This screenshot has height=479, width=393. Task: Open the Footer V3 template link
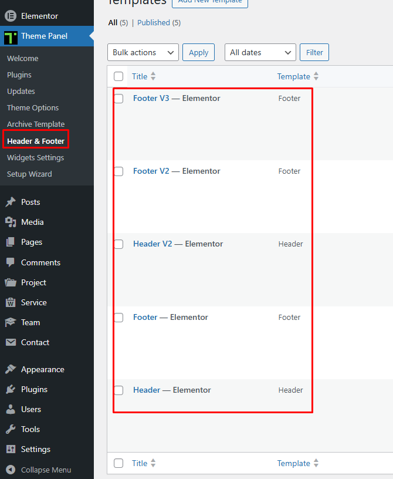(x=151, y=98)
